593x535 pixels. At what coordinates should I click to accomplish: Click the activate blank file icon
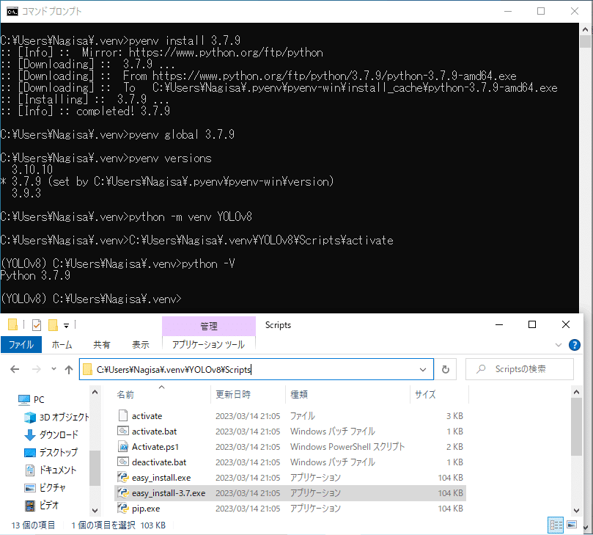point(123,415)
